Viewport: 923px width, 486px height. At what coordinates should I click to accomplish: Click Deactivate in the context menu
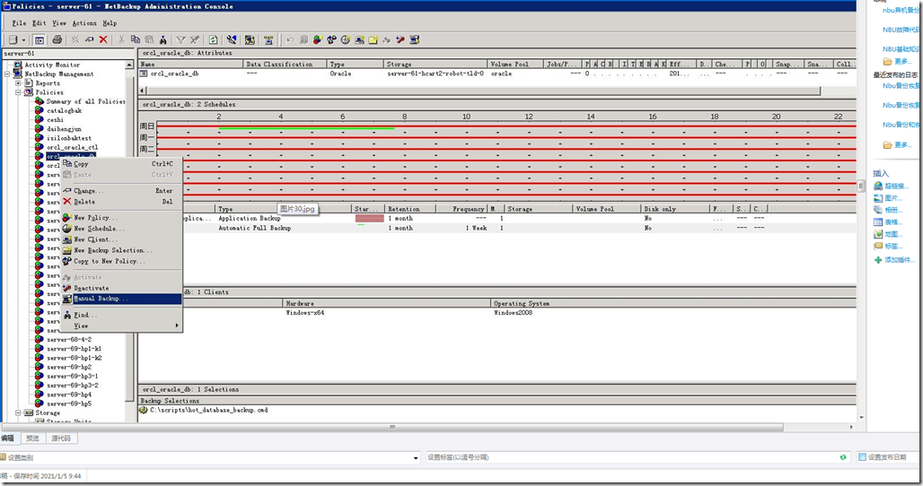click(92, 288)
